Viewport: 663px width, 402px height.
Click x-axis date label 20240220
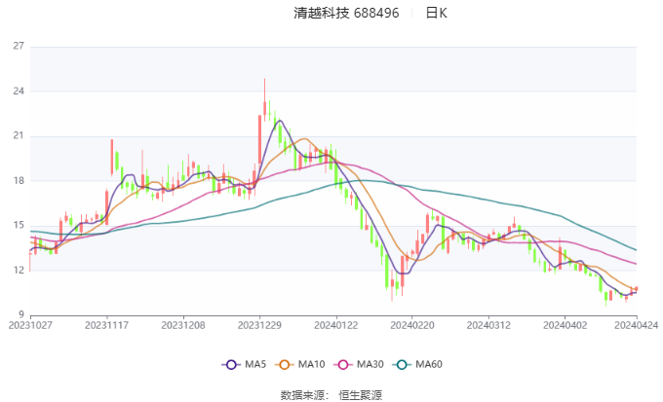[412, 325]
